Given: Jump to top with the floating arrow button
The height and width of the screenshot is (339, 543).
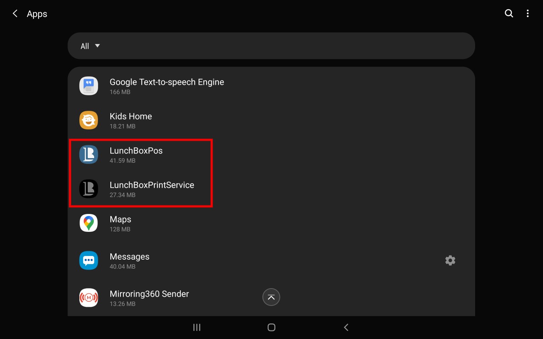Looking at the screenshot, I should (271, 297).
